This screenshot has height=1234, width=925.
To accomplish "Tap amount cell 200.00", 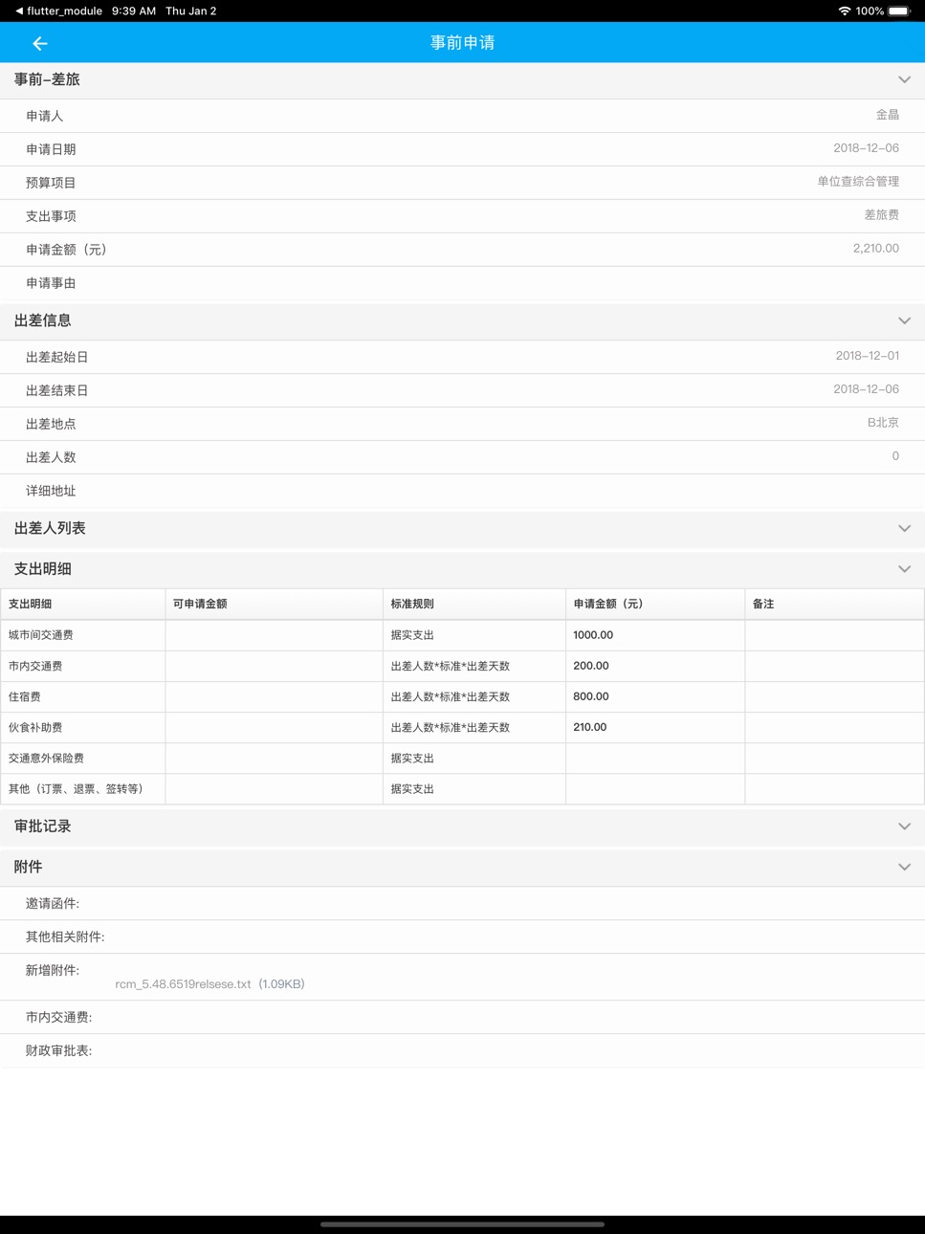I will point(655,666).
